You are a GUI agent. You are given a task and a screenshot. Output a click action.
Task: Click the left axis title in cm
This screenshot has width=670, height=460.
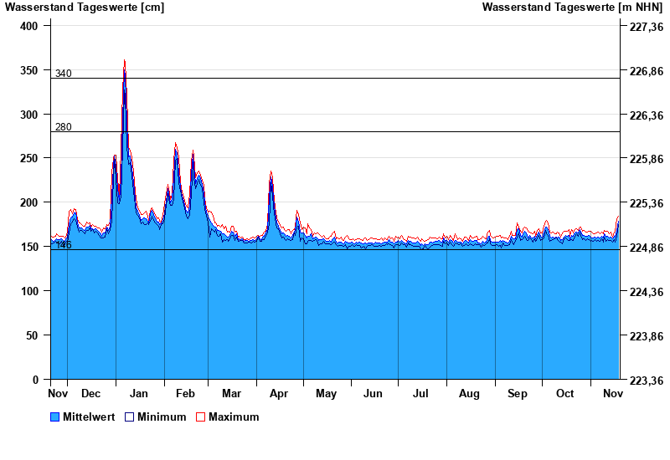point(85,8)
